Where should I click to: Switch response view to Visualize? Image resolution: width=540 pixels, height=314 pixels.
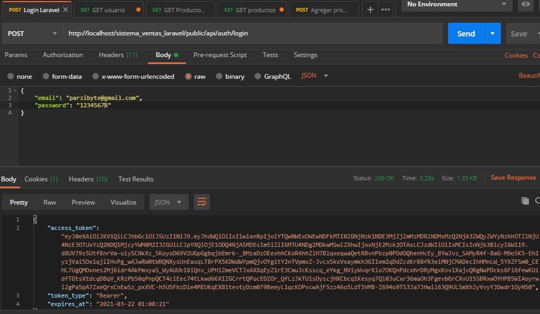coord(123,202)
